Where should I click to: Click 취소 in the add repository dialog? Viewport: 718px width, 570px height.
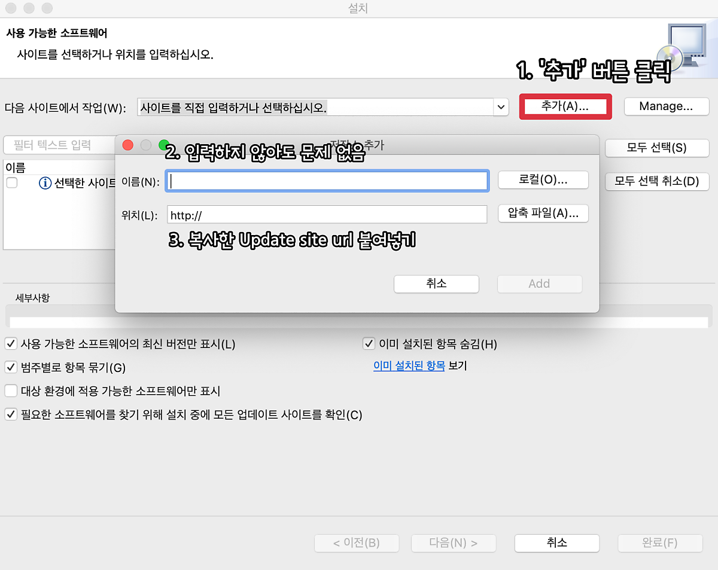[x=436, y=284]
